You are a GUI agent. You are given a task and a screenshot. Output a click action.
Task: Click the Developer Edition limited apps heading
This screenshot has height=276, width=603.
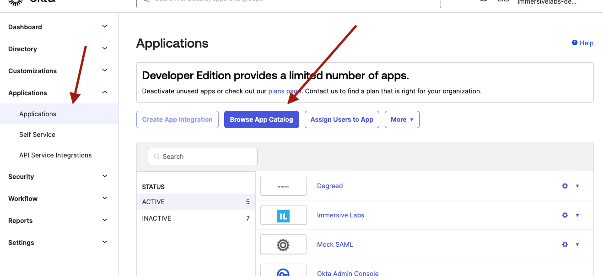pyautogui.click(x=275, y=76)
